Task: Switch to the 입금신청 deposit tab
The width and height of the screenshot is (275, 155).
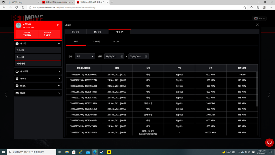Action: (x=75, y=32)
